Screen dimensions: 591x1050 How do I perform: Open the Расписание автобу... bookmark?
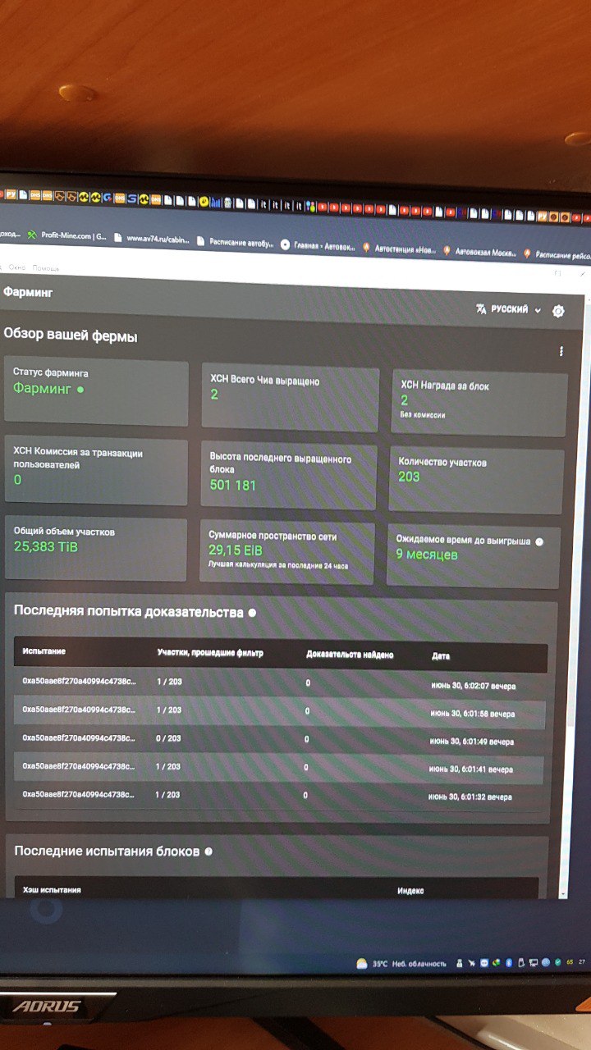[x=235, y=242]
